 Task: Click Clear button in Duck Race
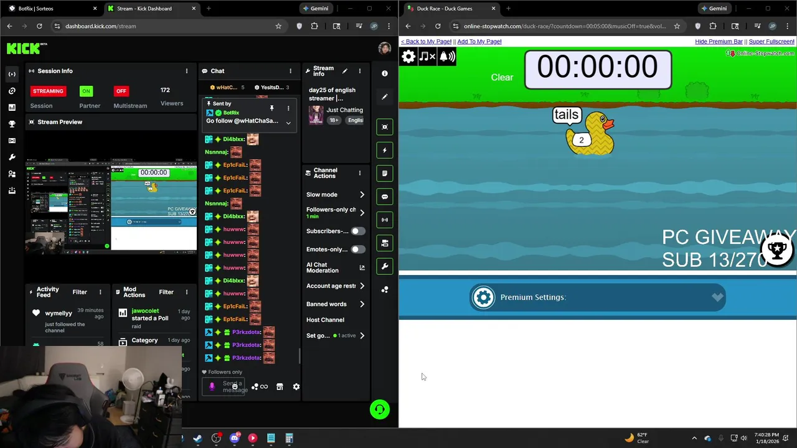[502, 77]
